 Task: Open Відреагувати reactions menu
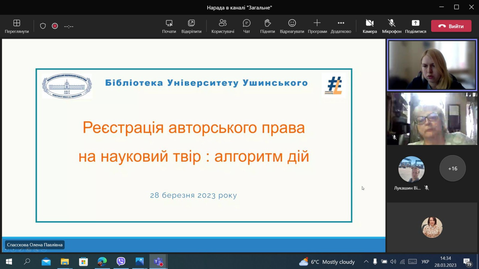[x=292, y=26]
